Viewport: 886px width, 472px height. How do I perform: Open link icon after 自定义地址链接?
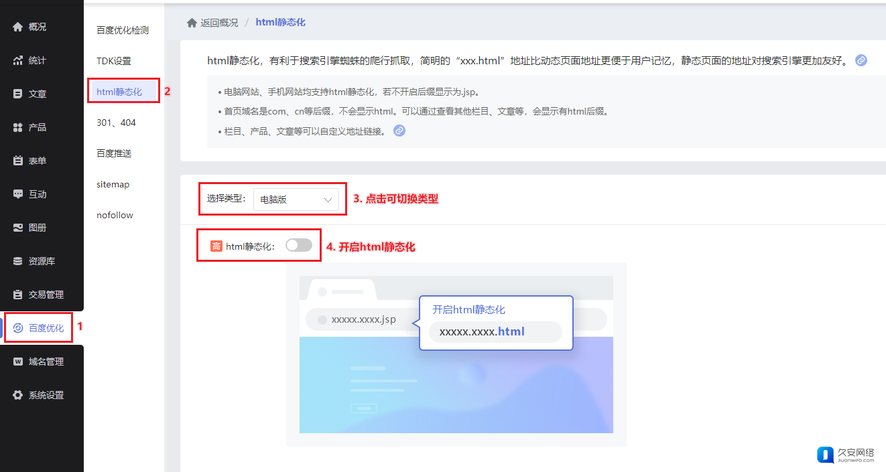pyautogui.click(x=399, y=131)
